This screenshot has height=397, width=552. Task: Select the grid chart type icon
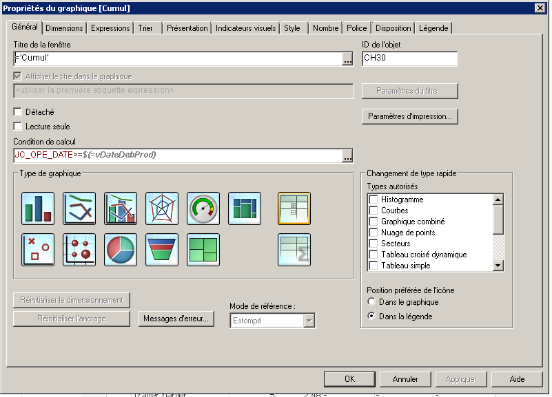coord(79,250)
